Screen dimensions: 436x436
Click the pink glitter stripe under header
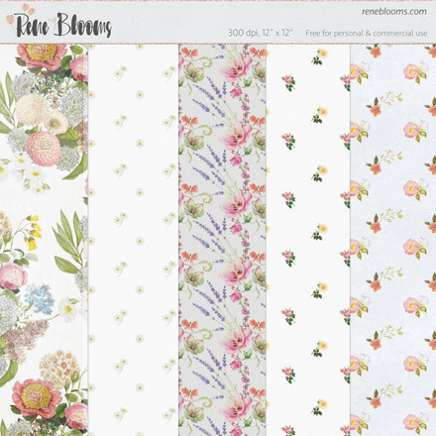coord(218,43)
